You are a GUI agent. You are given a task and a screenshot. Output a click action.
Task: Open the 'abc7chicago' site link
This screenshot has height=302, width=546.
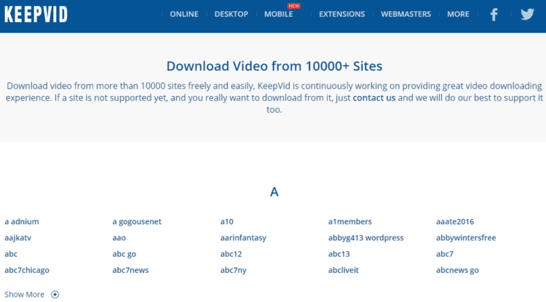pyautogui.click(x=27, y=270)
